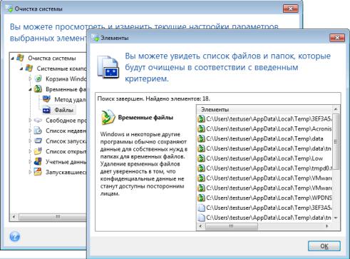Click the Корзина Windows recycle bin icon
This screenshot has height=259, width=350.
coord(38,78)
